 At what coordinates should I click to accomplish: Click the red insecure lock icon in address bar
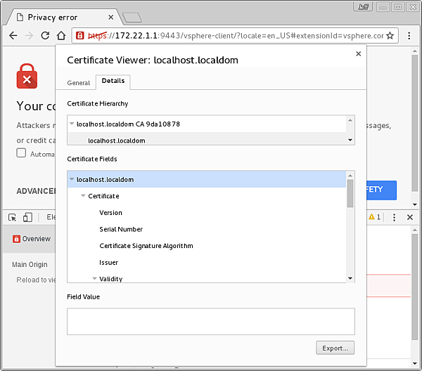(80, 36)
